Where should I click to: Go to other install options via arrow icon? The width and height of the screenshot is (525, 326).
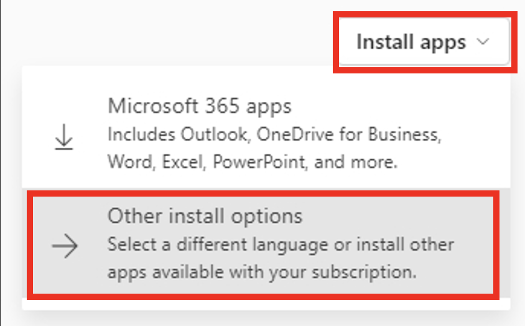coord(65,246)
